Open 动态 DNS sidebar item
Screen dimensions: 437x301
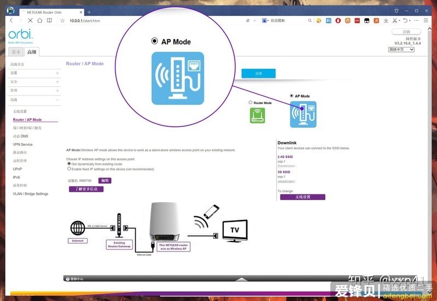click(x=20, y=136)
